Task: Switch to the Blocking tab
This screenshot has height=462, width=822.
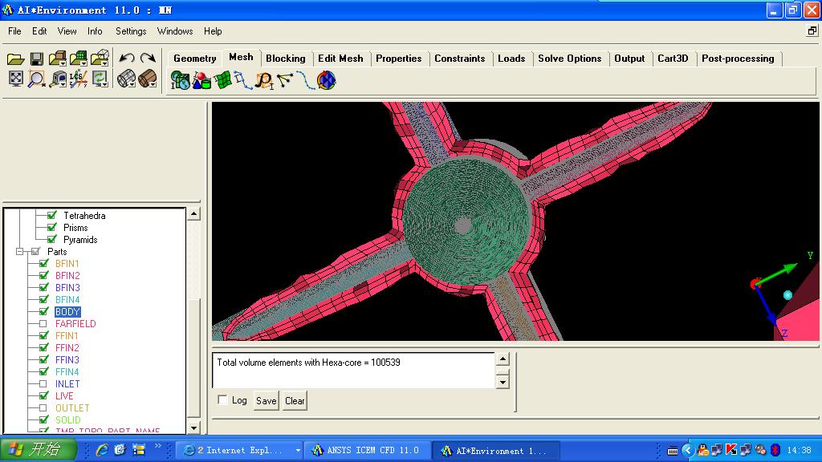Action: (x=285, y=59)
